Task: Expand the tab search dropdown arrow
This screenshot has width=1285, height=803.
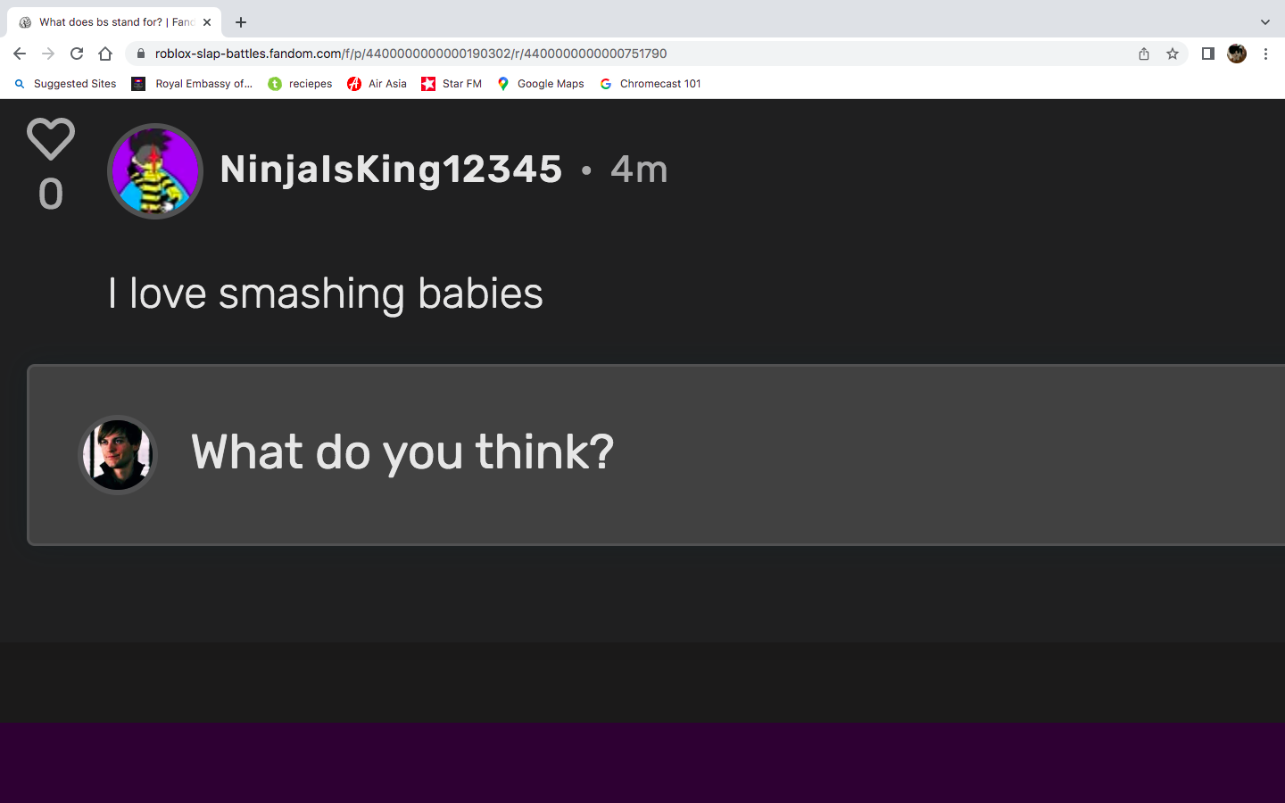Action: pos(1264,22)
